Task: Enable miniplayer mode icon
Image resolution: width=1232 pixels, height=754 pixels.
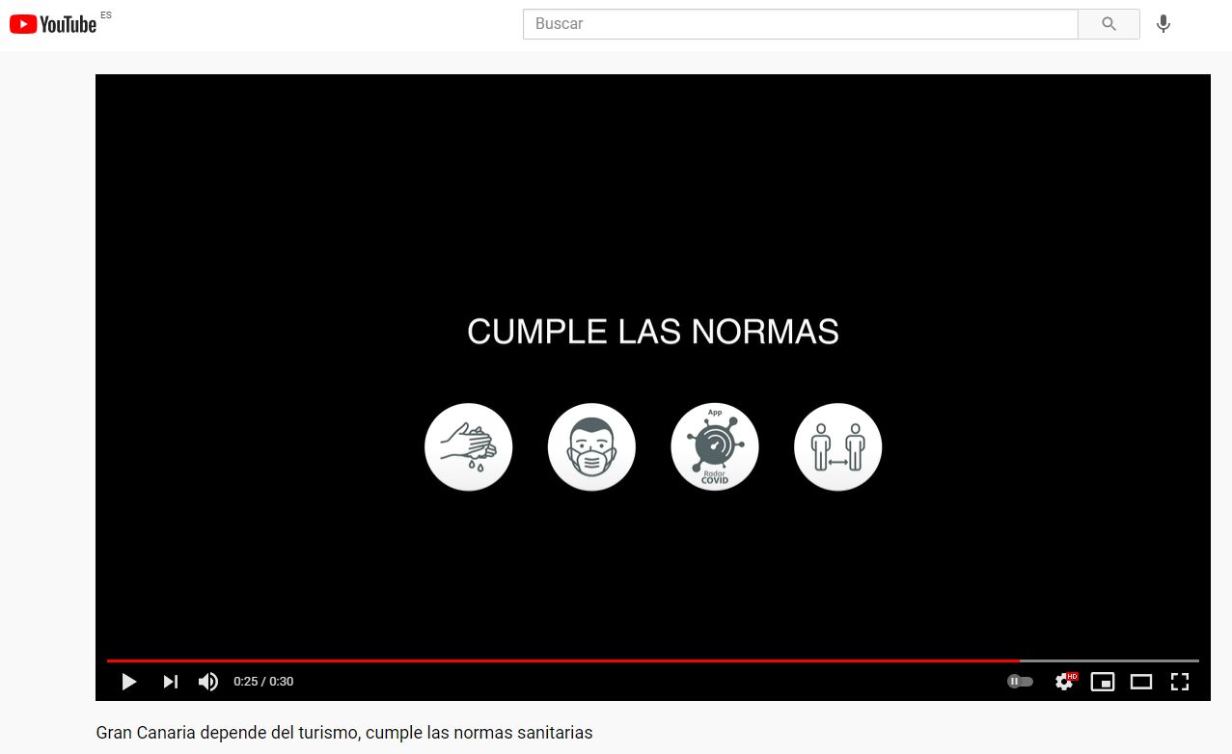Action: point(1103,682)
